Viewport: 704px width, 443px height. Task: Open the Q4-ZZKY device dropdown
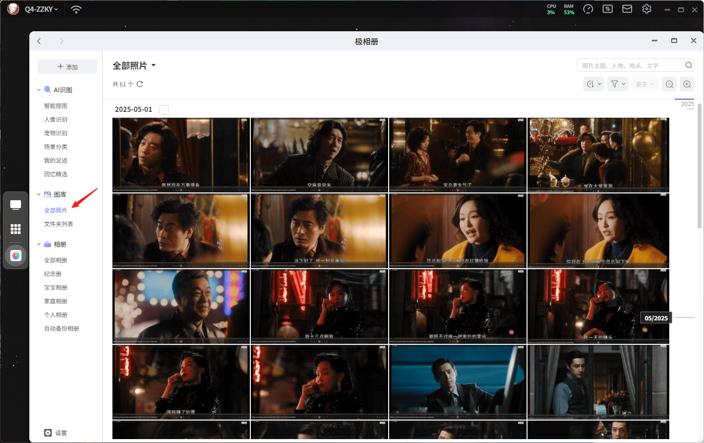tap(41, 9)
